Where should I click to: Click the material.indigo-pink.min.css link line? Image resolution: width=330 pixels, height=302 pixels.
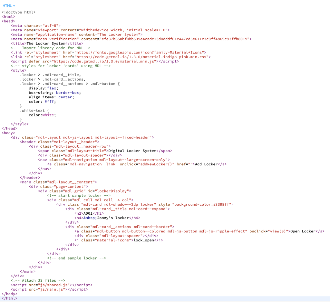(x=111, y=57)
